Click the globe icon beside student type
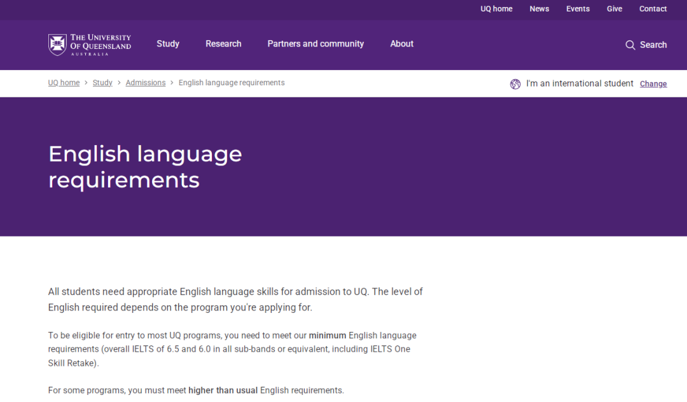Screen dimensions: 687x402 [515, 84]
